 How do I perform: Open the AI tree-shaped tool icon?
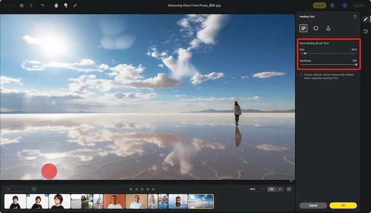[x=66, y=5]
